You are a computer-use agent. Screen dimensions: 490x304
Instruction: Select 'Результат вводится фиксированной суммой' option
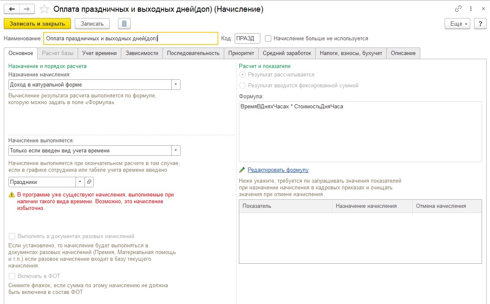pos(242,86)
